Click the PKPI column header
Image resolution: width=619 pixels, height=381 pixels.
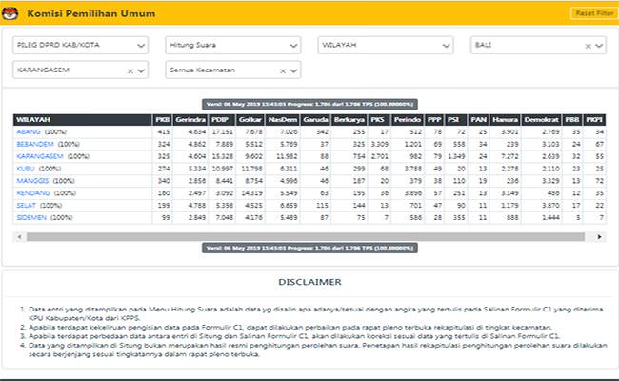coord(594,120)
